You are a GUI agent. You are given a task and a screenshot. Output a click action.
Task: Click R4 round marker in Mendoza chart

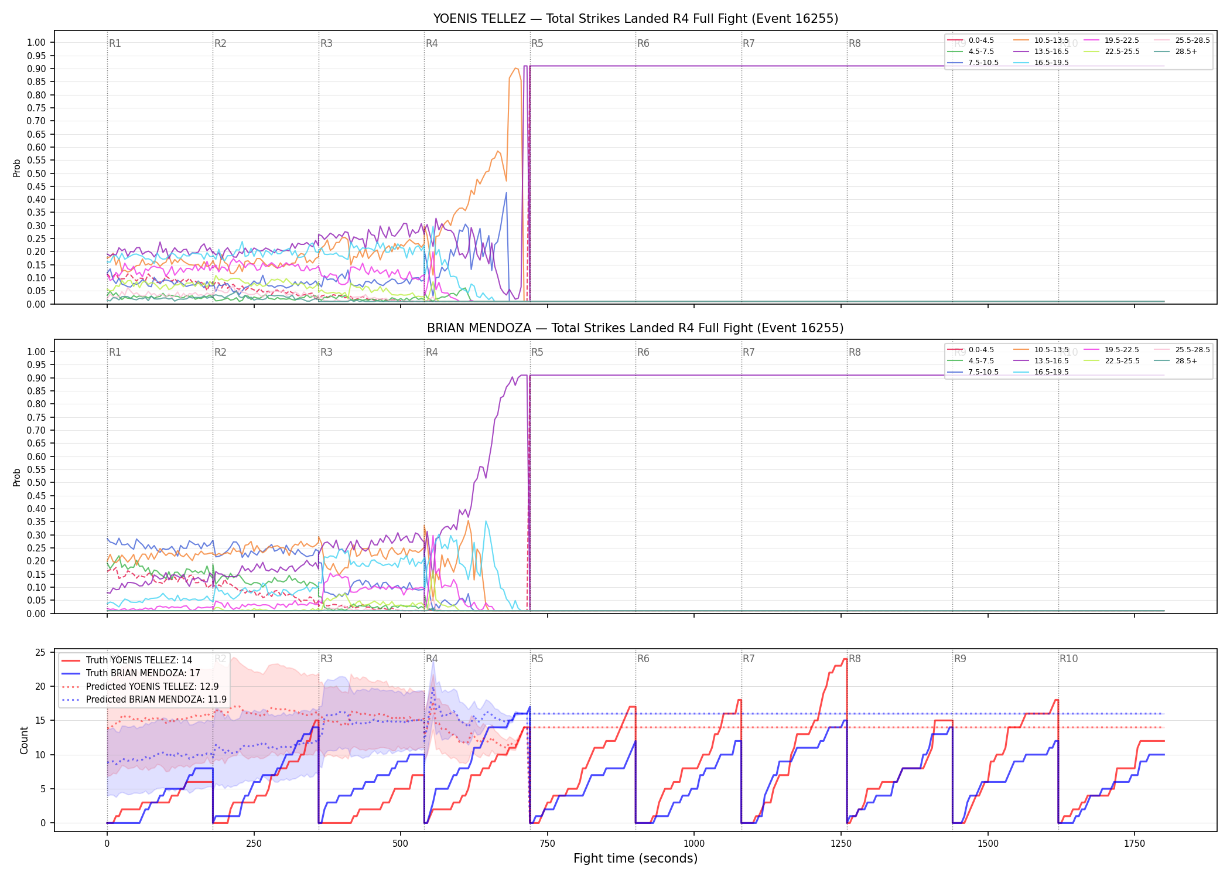(x=432, y=352)
